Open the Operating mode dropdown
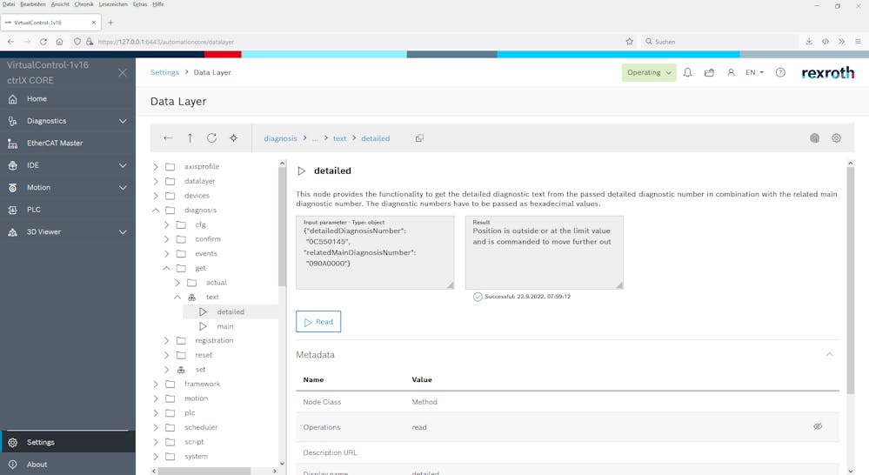Viewport: 869px width, 475px height. click(x=649, y=73)
